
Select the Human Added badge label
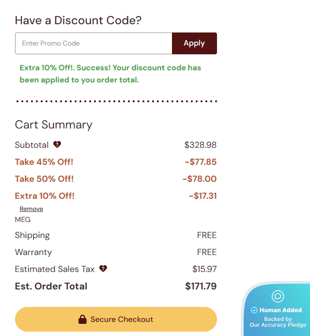click(x=280, y=310)
